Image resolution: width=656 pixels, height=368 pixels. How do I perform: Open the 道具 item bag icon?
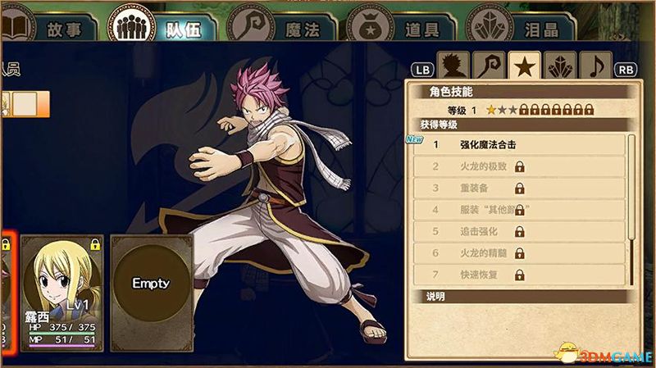(371, 25)
